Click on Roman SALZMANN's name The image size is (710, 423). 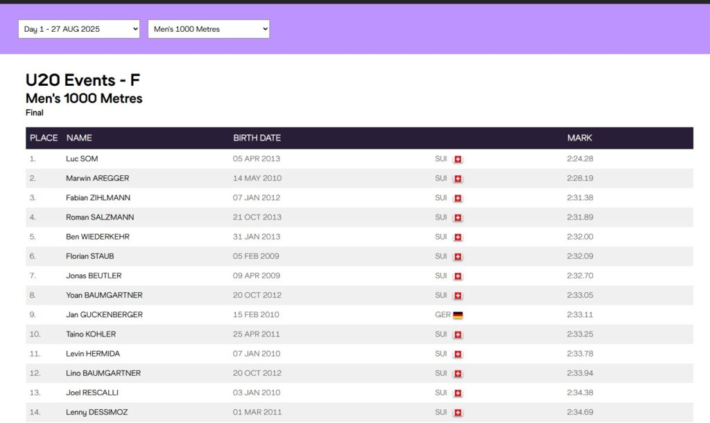pyautogui.click(x=100, y=217)
